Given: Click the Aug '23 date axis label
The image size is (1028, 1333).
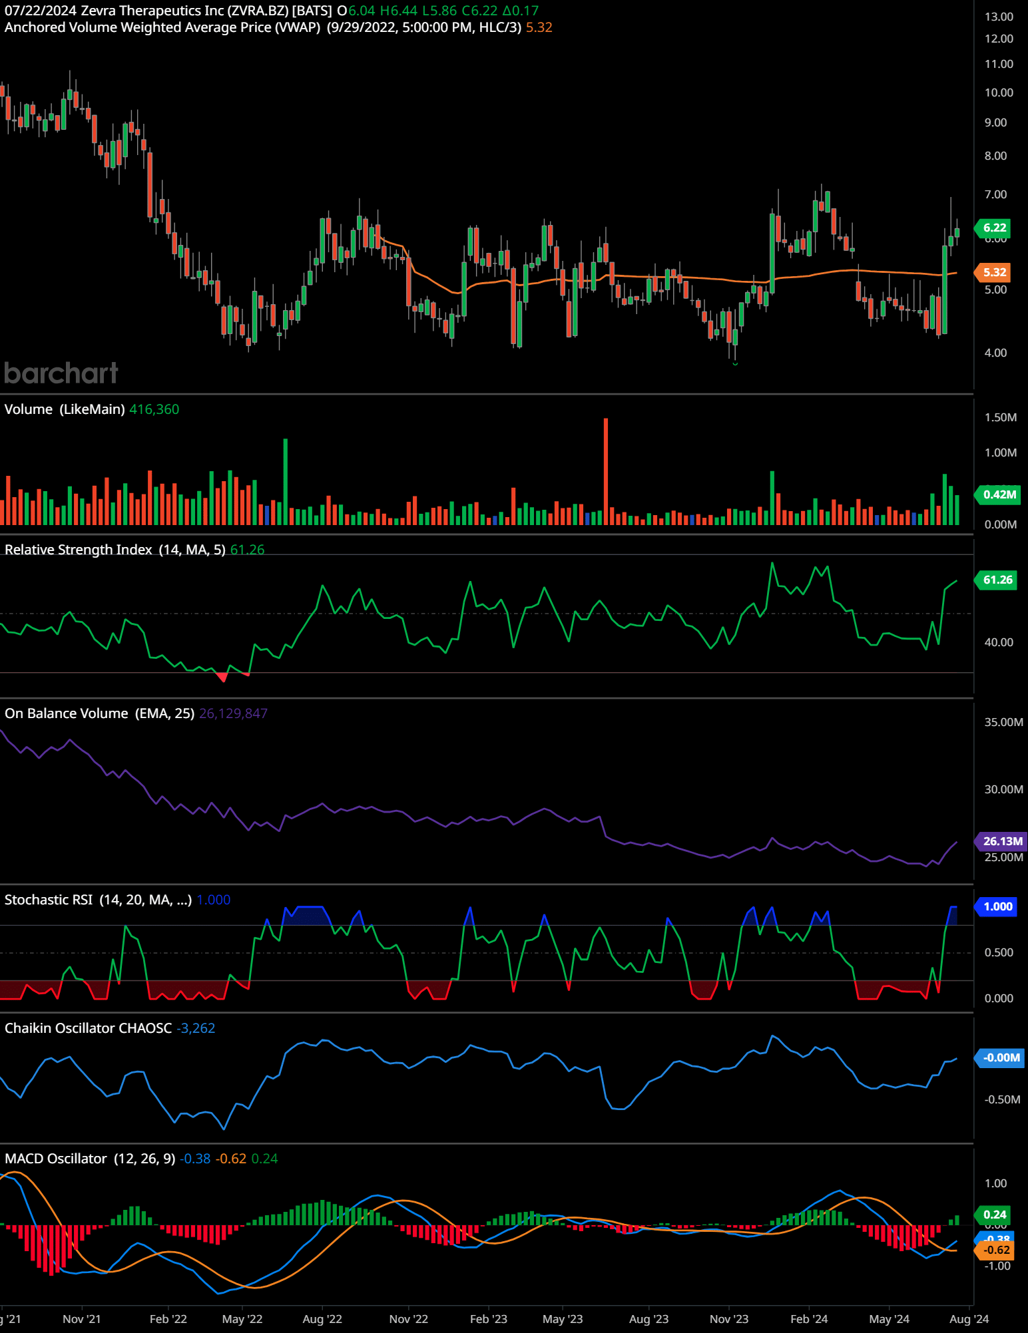Looking at the screenshot, I should [x=649, y=1319].
